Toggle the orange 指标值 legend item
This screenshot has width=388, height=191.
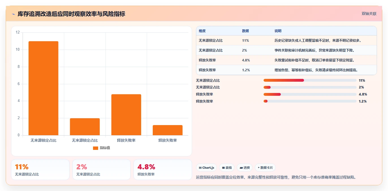pos(102,148)
